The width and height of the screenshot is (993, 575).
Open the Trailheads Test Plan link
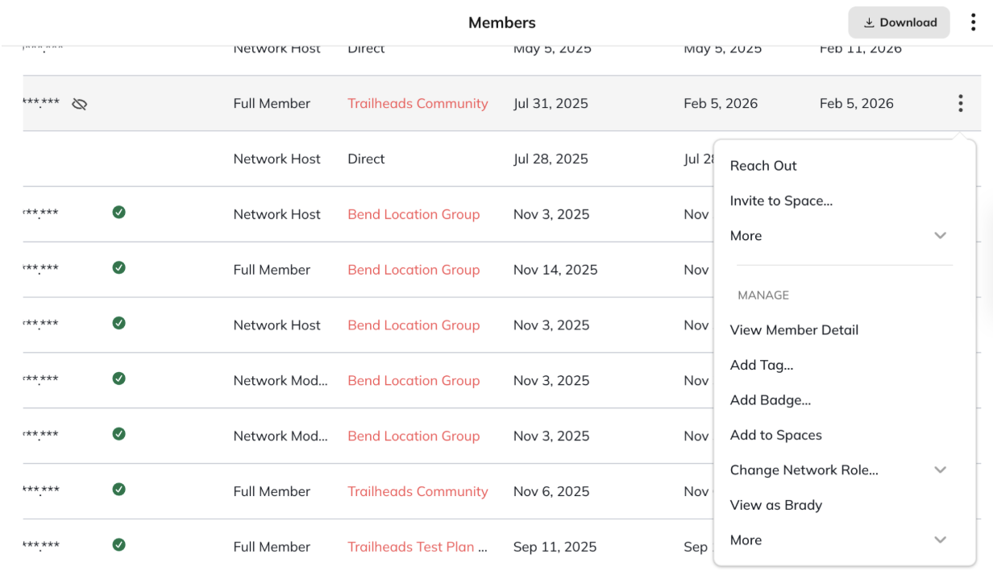pyautogui.click(x=418, y=547)
